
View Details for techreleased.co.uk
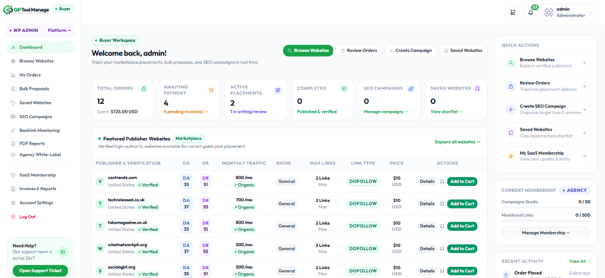click(427, 204)
